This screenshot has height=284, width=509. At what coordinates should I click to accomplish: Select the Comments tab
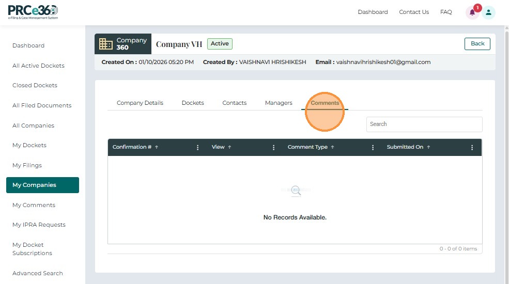[325, 103]
